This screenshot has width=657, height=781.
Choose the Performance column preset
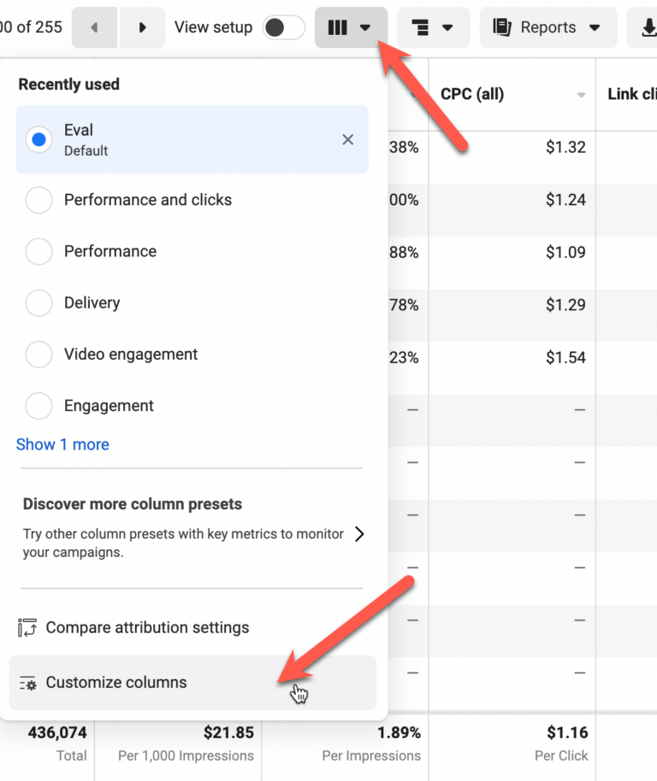(110, 251)
